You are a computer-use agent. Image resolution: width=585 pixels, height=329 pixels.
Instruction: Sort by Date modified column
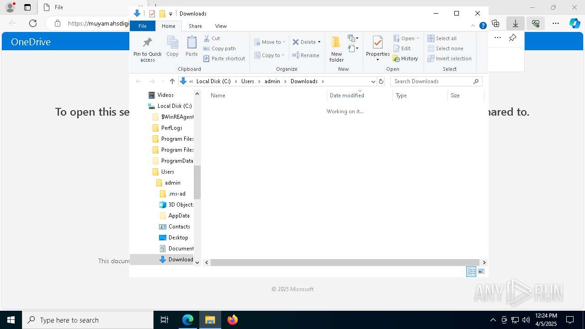pos(360,96)
